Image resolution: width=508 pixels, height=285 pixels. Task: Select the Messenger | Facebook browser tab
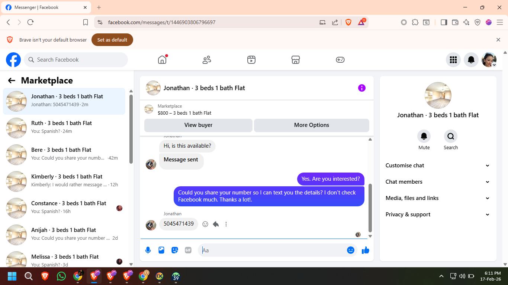(47, 7)
